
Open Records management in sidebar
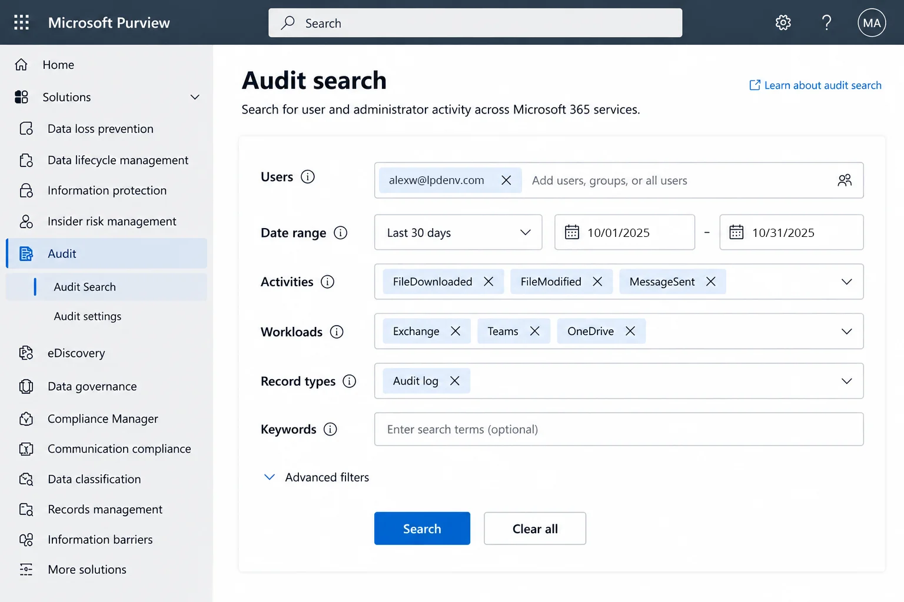coord(106,509)
